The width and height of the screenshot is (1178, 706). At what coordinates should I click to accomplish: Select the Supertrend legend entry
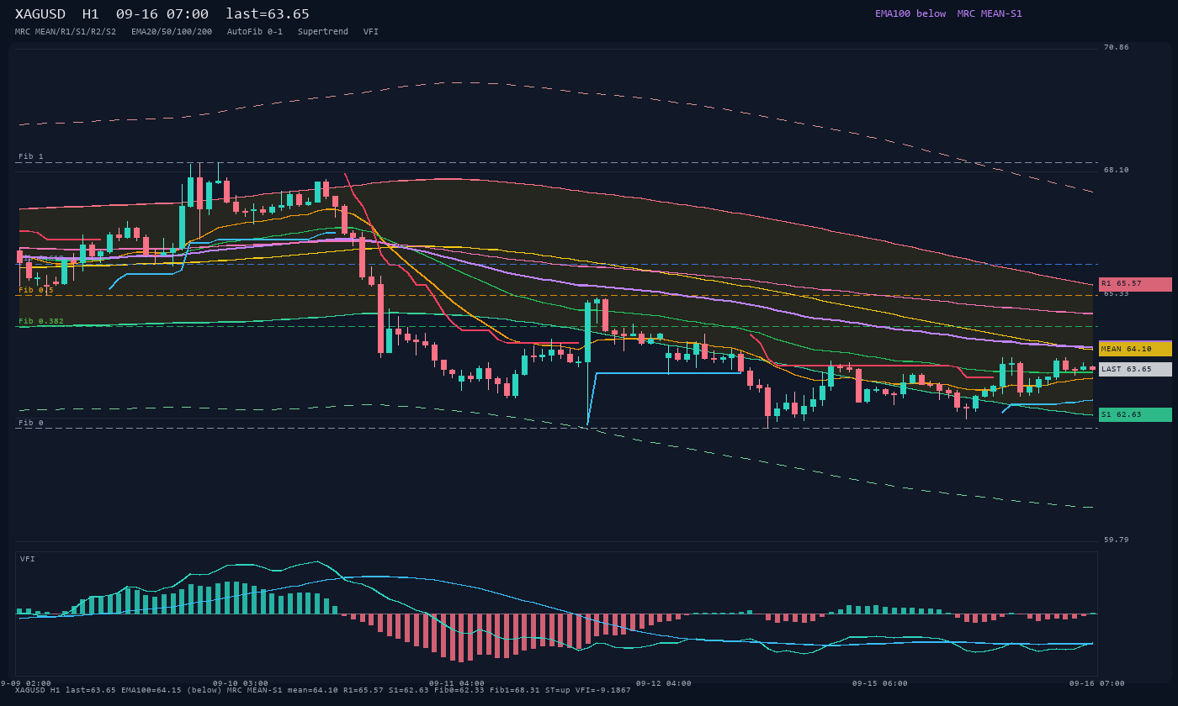tap(323, 32)
